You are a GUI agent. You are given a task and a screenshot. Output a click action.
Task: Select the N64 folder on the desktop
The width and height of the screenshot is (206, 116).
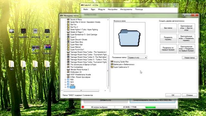pos(47,65)
